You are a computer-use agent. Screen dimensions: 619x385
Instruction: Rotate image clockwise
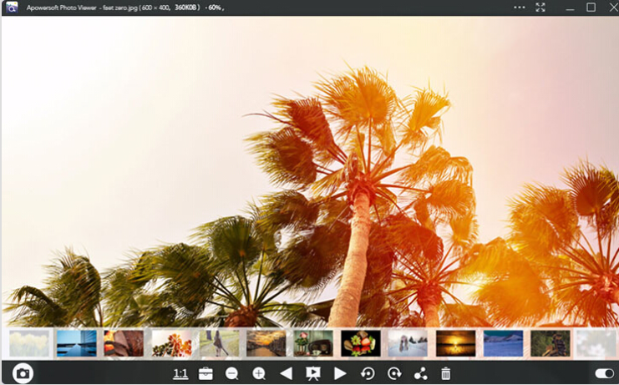[394, 373]
